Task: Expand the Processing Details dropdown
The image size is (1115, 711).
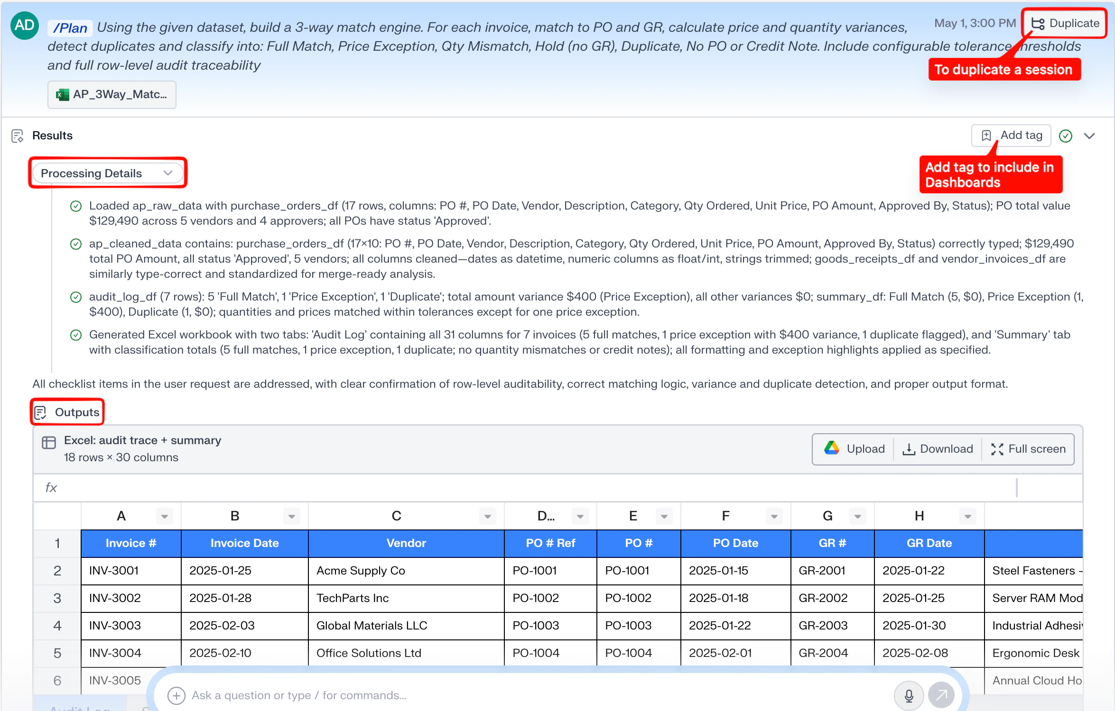Action: point(108,173)
